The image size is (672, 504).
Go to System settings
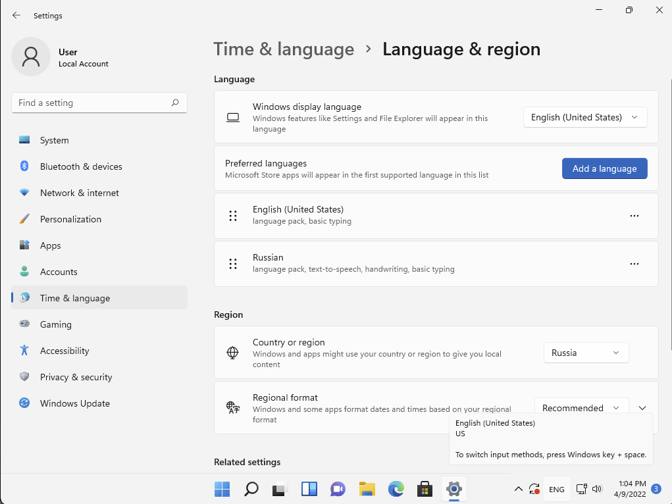click(99, 140)
